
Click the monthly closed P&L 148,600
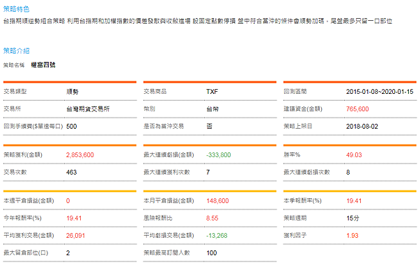217,201
